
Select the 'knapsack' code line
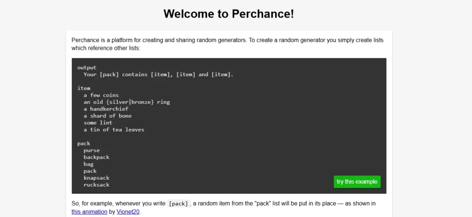[x=96, y=178]
